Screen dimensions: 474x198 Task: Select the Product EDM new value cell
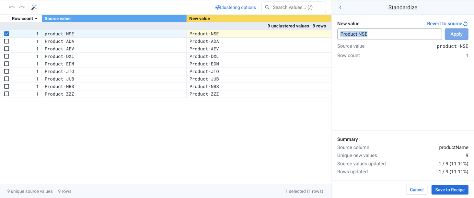pos(259,64)
